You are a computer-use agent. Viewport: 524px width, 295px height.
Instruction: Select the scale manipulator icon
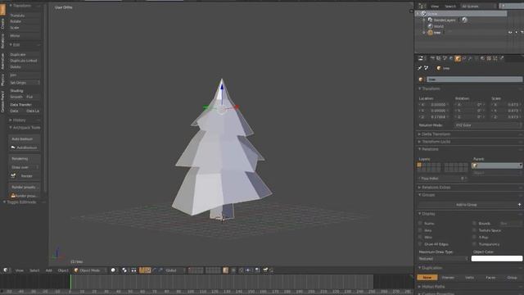[x=160, y=270]
